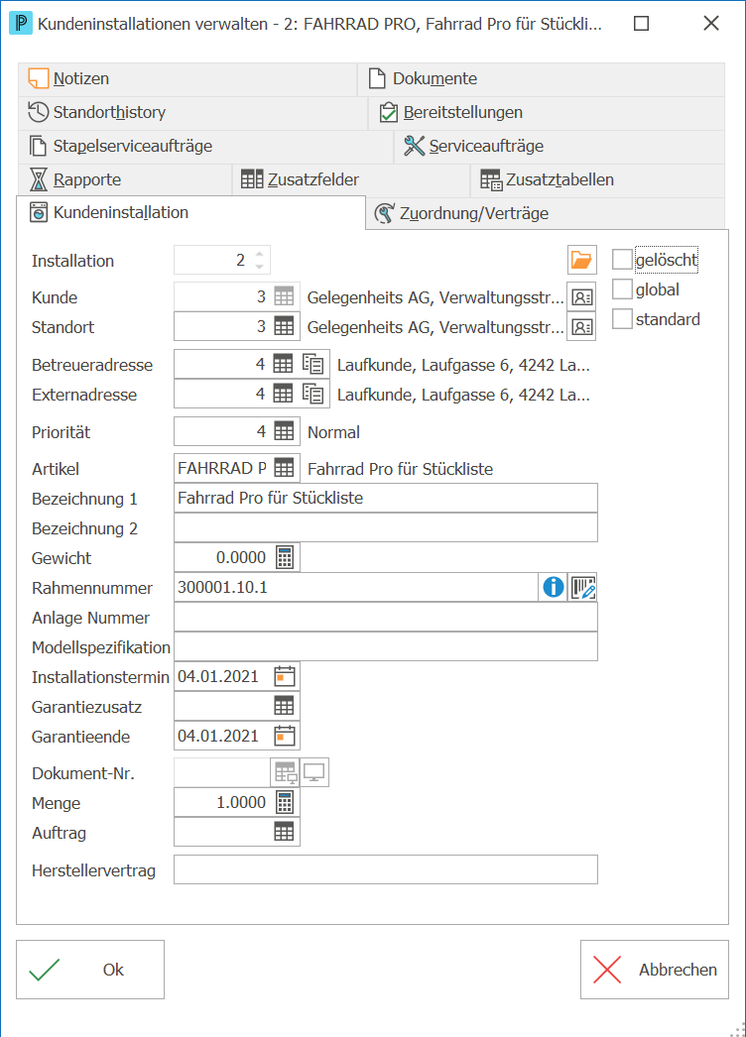
Task: Focus the Modellspezifikation input field
Action: [385, 646]
